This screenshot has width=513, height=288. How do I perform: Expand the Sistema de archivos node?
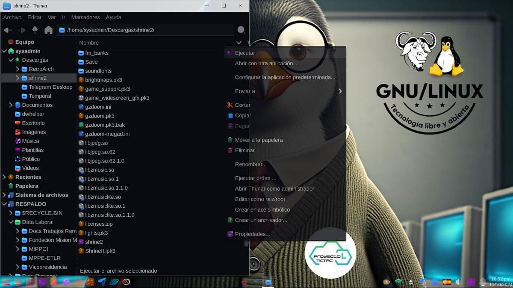pyautogui.click(x=4, y=195)
